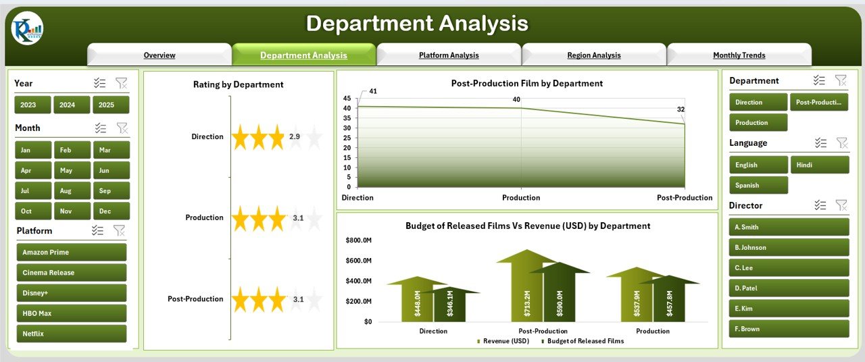The height and width of the screenshot is (362, 865).
Task: Clear filter on Platform slicer
Action: click(120, 230)
